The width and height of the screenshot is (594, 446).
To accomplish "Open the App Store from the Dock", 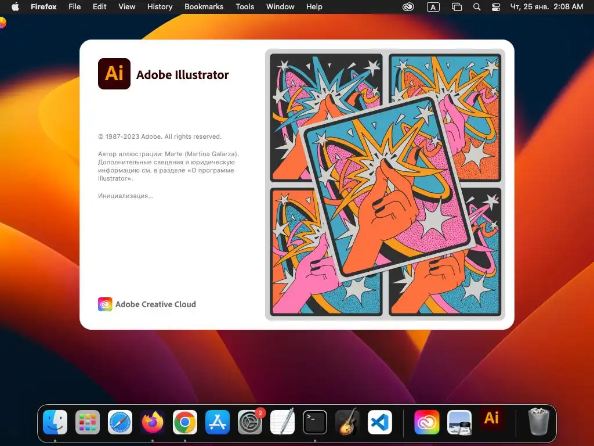I will (218, 422).
